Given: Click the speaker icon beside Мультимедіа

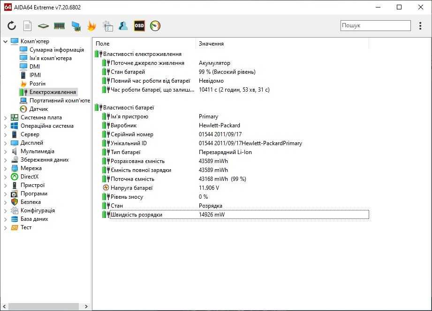Looking at the screenshot, I should [15, 151].
